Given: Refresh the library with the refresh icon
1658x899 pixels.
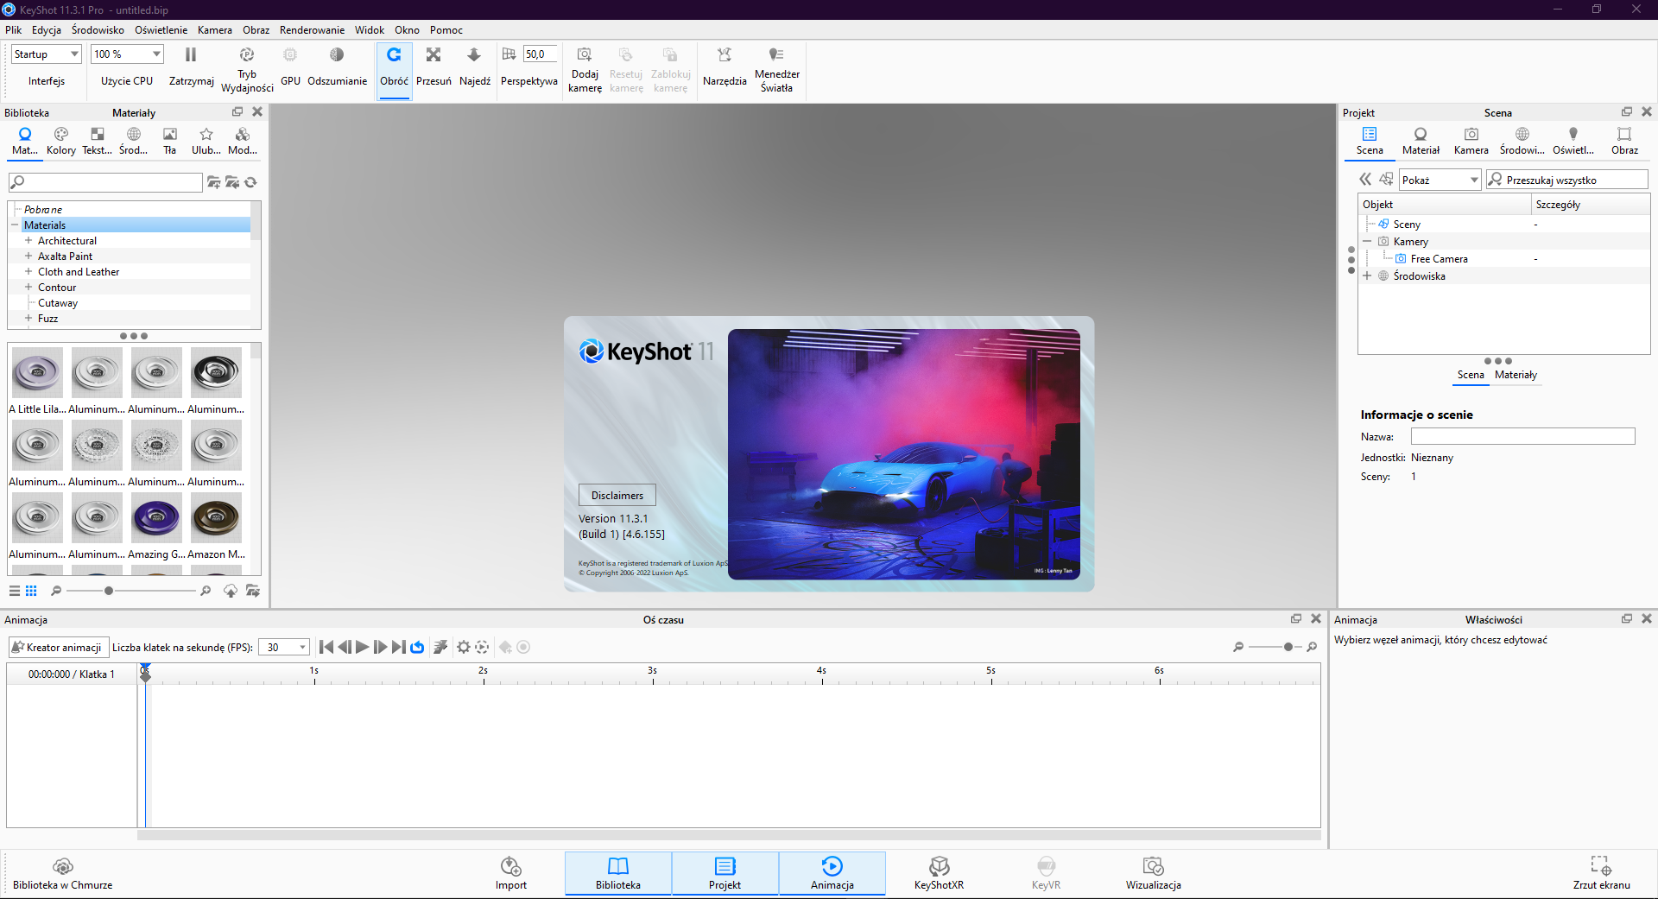Looking at the screenshot, I should tap(250, 182).
